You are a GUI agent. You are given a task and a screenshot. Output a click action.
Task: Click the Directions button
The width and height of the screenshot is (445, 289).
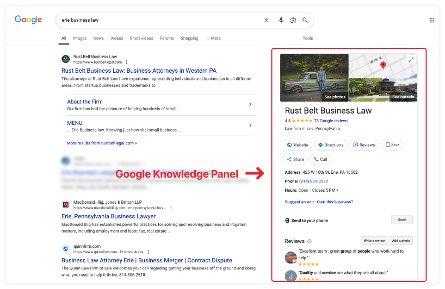(x=331, y=145)
